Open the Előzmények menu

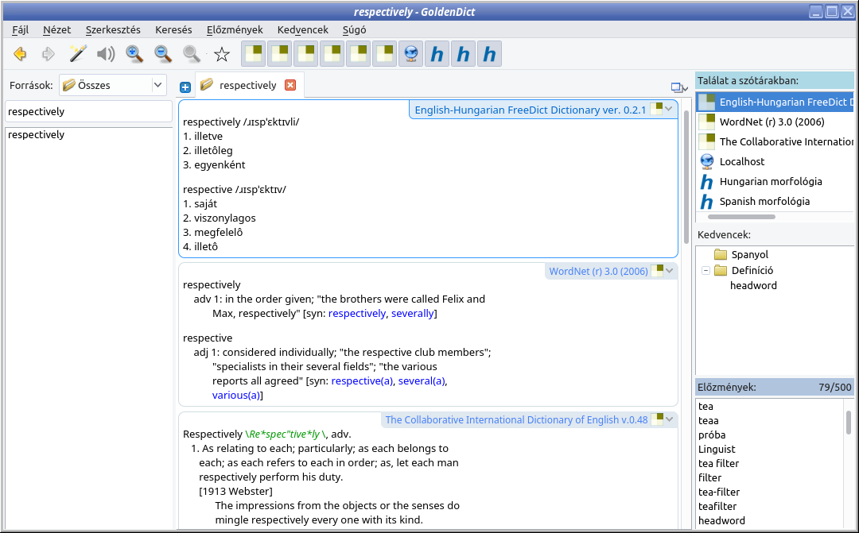pyautogui.click(x=234, y=29)
